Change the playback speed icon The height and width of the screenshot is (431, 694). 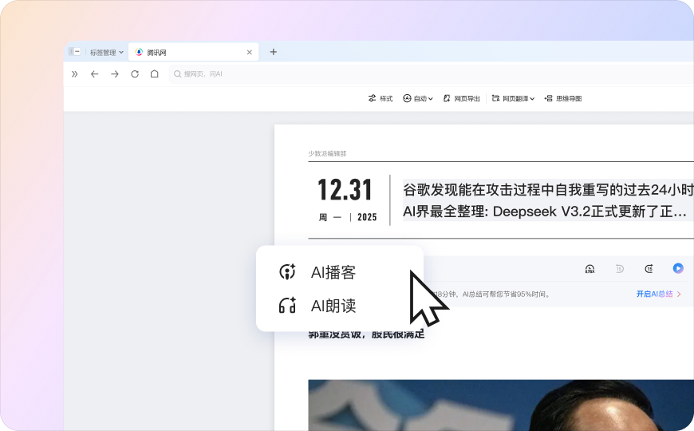(x=590, y=268)
